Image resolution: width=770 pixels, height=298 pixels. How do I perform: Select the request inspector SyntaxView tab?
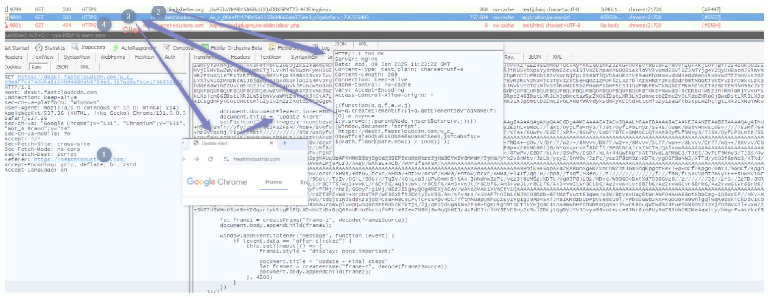pyautogui.click(x=77, y=57)
